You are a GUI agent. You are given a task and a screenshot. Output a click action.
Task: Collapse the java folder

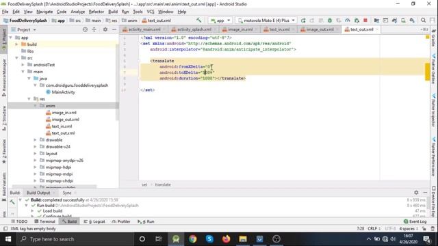pos(29,79)
